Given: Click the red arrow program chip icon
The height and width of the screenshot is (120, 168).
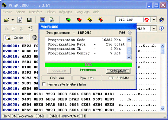Looking at the screenshot, I should (x=79, y=20).
